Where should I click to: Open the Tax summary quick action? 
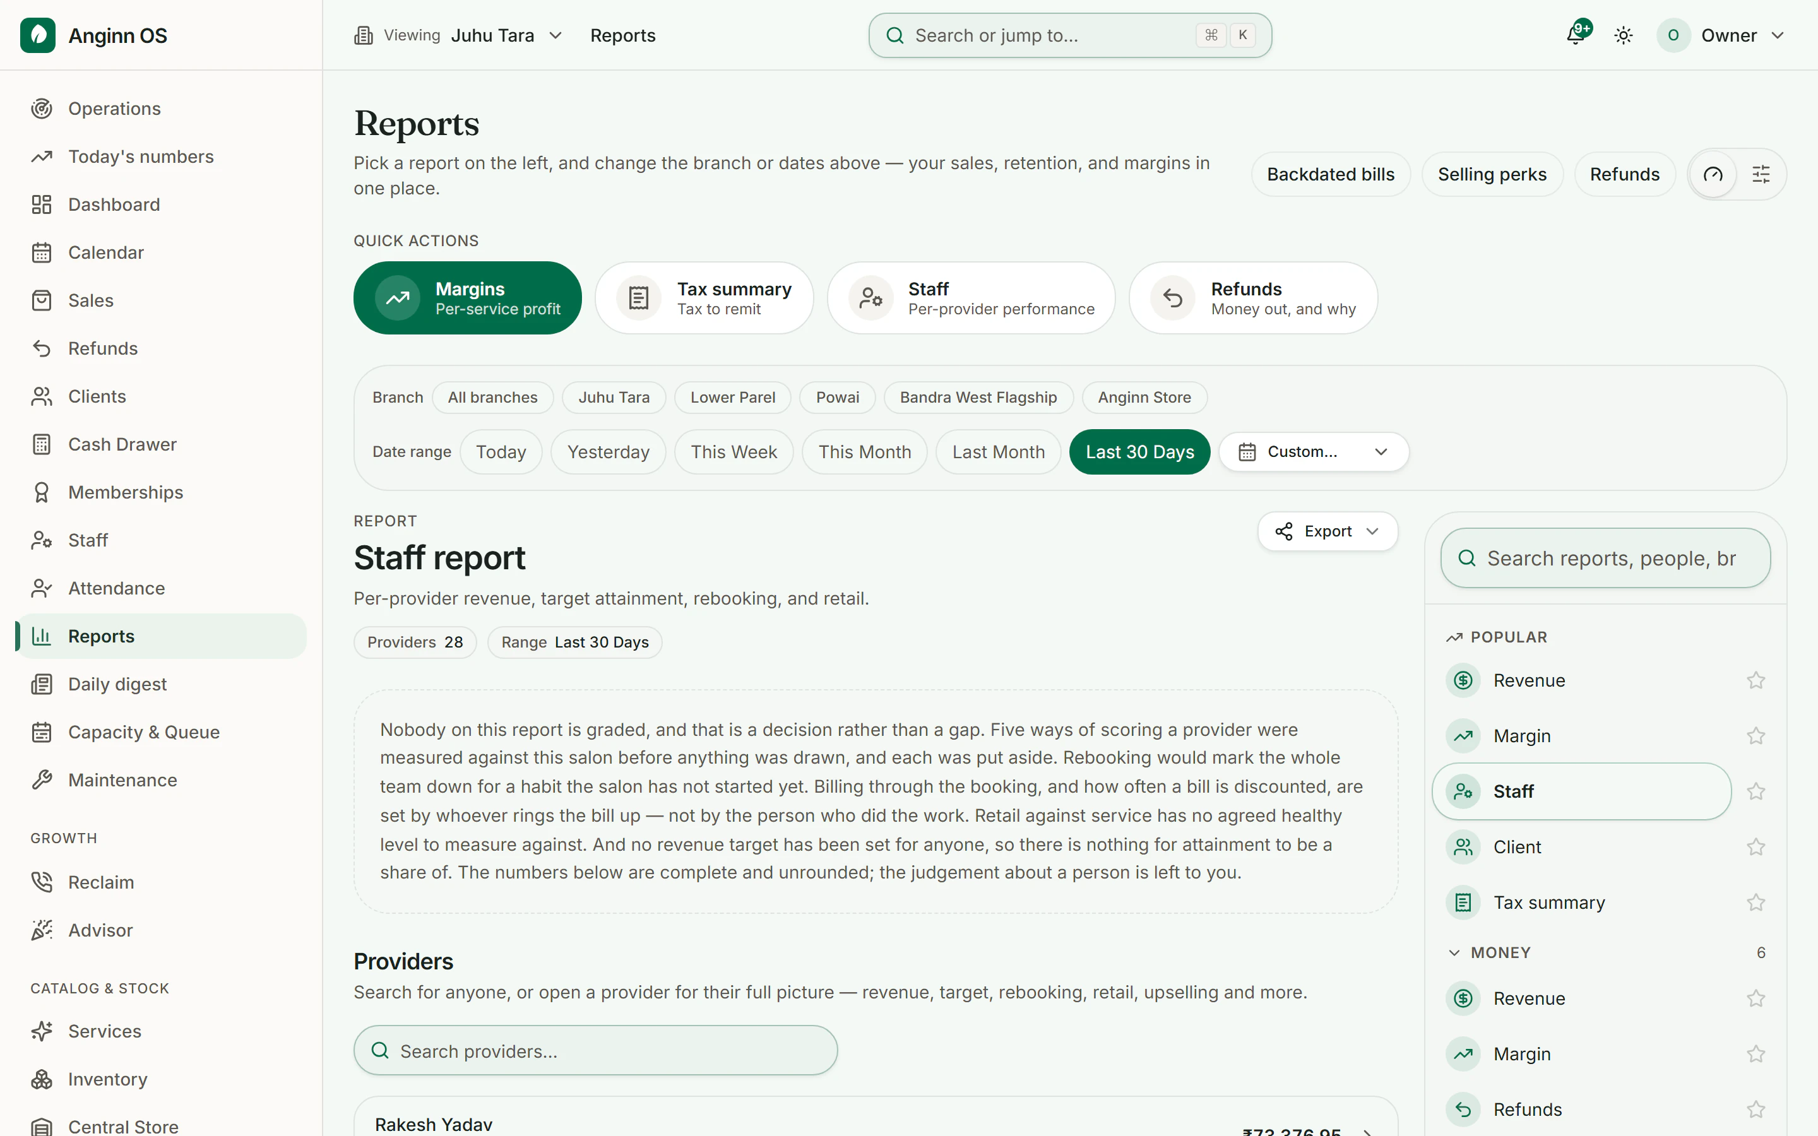point(704,299)
